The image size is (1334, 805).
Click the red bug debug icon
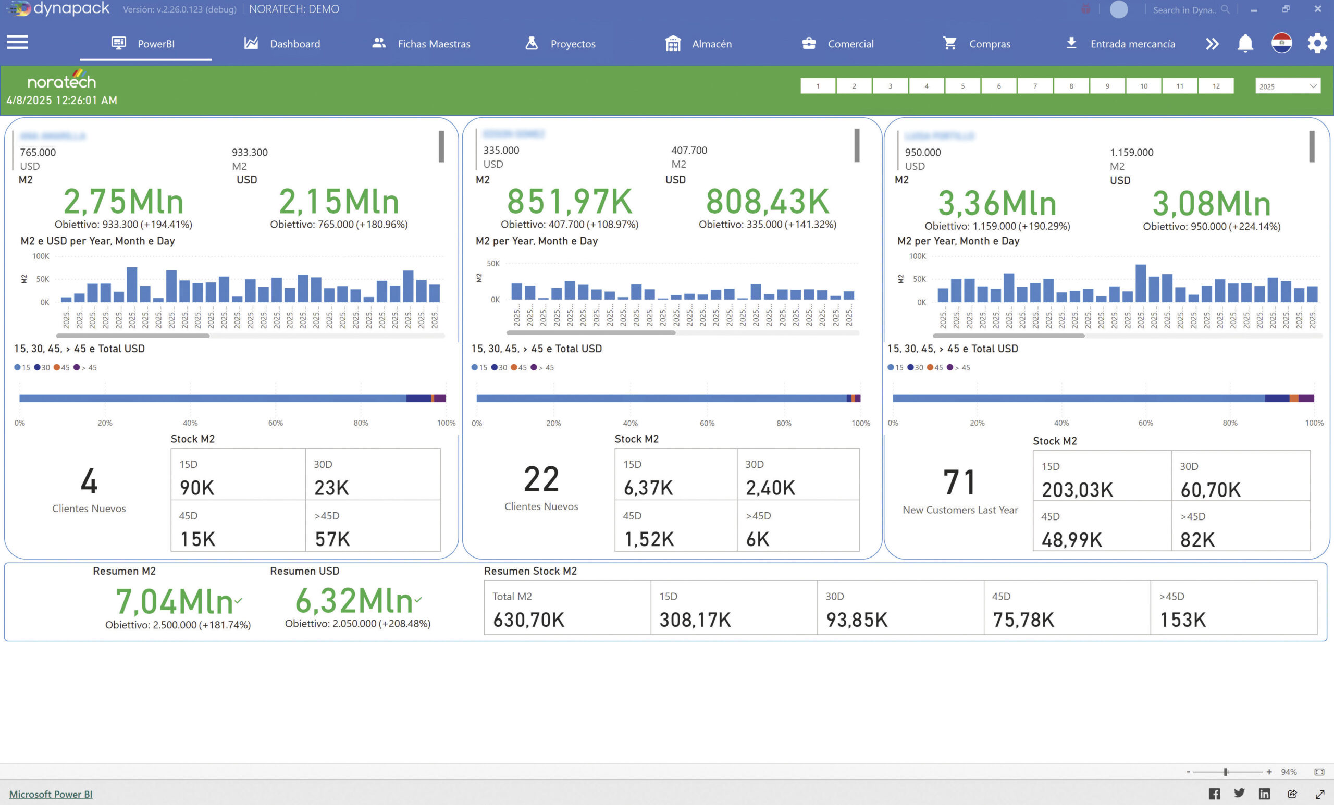pyautogui.click(x=1085, y=9)
